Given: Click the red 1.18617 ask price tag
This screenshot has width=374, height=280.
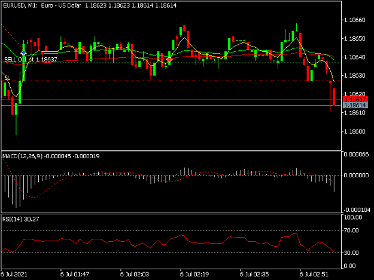Looking at the screenshot, I should coord(355,100).
